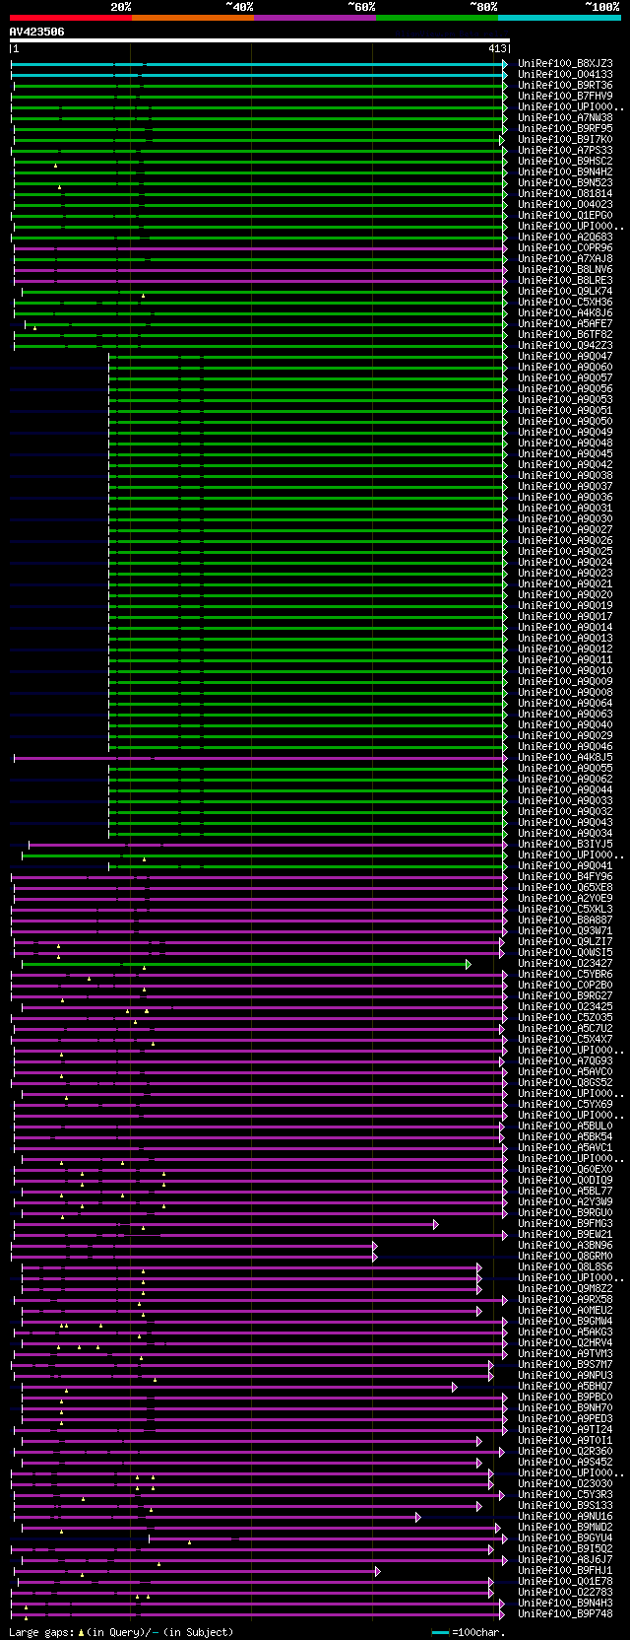Click the orange ~40% legend color segment
The height and width of the screenshot is (1640, 630).
coord(192,17)
